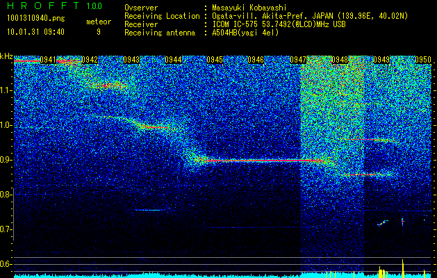Click the 1.0.0 version number
The height and width of the screenshot is (278, 437).
point(94,6)
